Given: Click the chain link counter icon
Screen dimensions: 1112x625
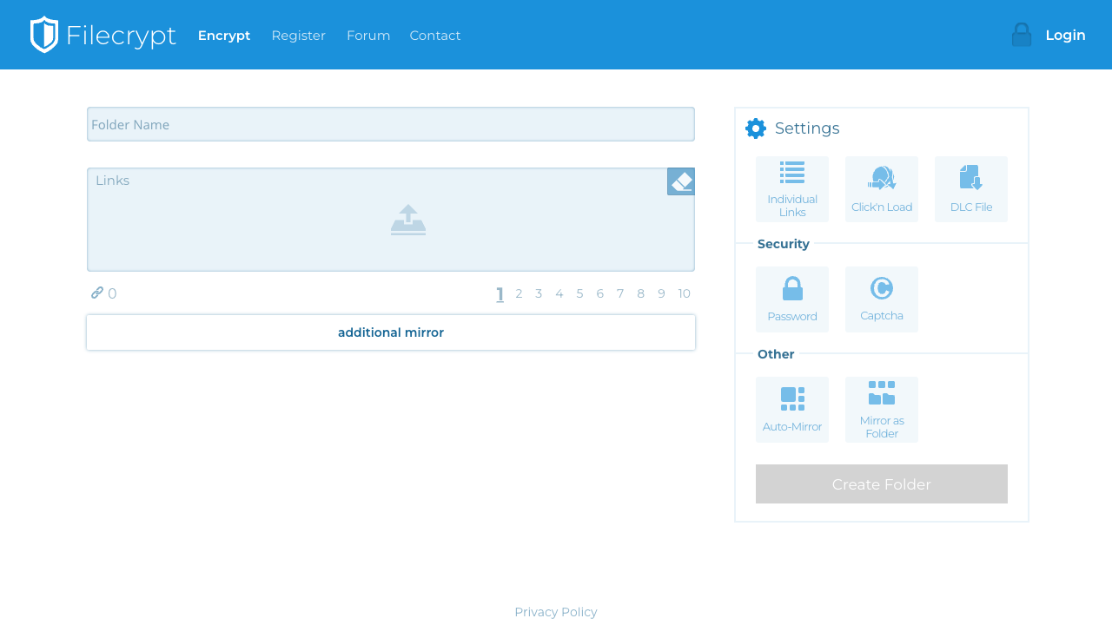Looking at the screenshot, I should (97, 293).
